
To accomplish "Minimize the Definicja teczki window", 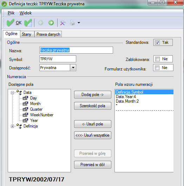I will [x=153, y=2].
